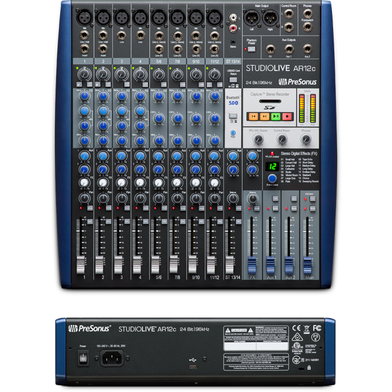This screenshot has height=392, width=392.
Task: Enable AFL on the Aux 2 strip
Action: (x=294, y=199)
